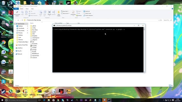The height and width of the screenshot is (102, 182).
Task: Pin to Quick access in Explorer ribbon
Action: (x=17, y=14)
